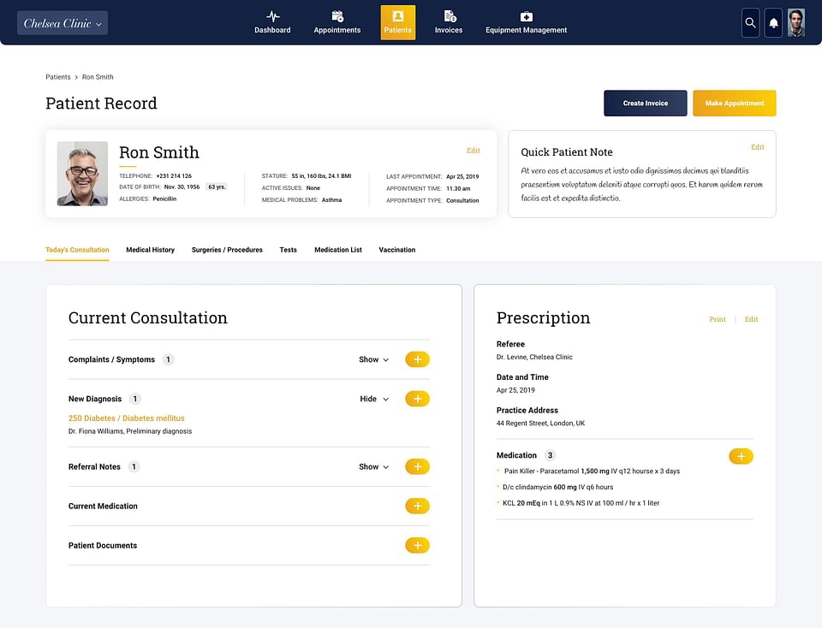
Task: Hide New Diagnosis details
Action: pyautogui.click(x=374, y=399)
